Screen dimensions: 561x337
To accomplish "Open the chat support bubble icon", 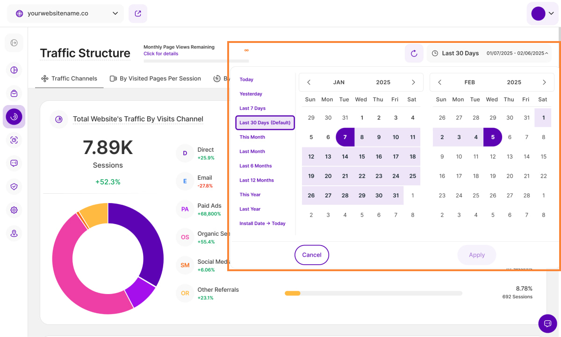I will click(x=547, y=323).
